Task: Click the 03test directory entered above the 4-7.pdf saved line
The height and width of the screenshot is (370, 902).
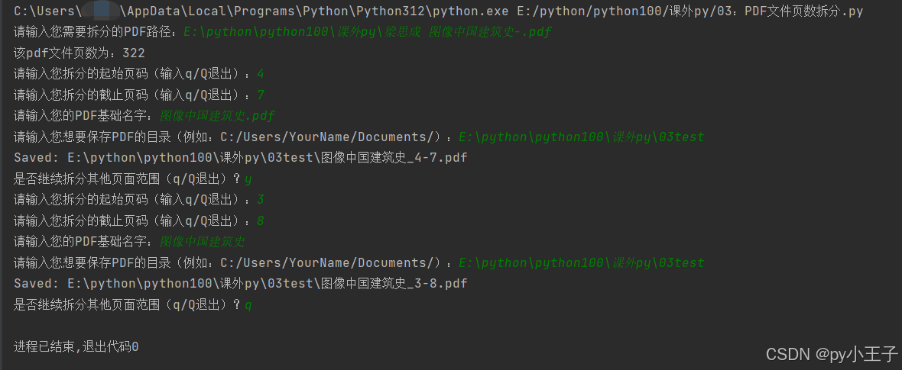Action: (x=582, y=137)
